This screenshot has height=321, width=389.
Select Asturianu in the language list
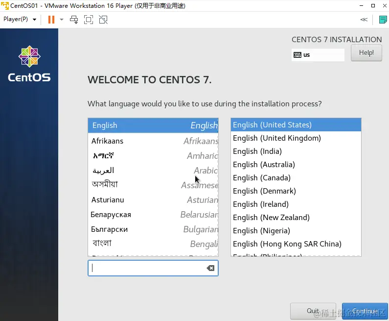pyautogui.click(x=153, y=200)
